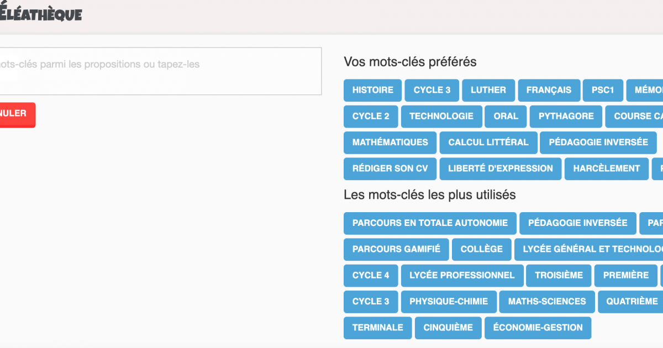Select the PHYSIQUE-CHIMIE keyword tag
Screen dimensions: 663x348
point(448,301)
